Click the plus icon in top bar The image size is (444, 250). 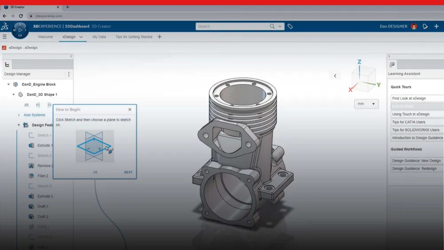[436, 26]
